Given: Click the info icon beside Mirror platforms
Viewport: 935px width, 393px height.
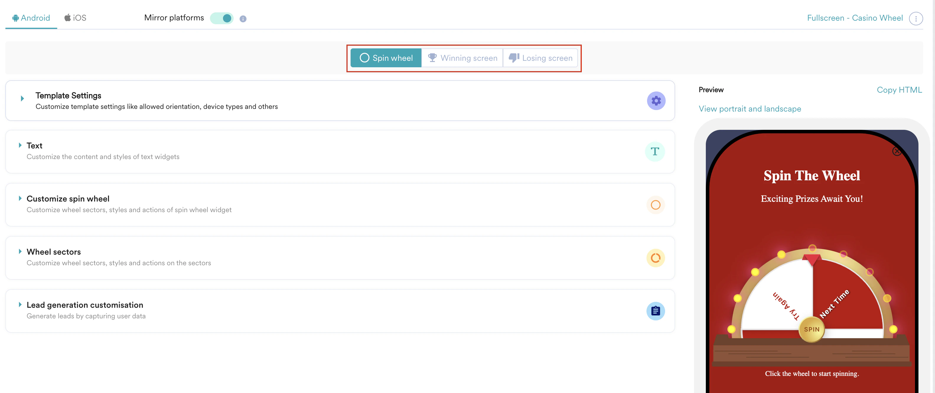Looking at the screenshot, I should [243, 19].
